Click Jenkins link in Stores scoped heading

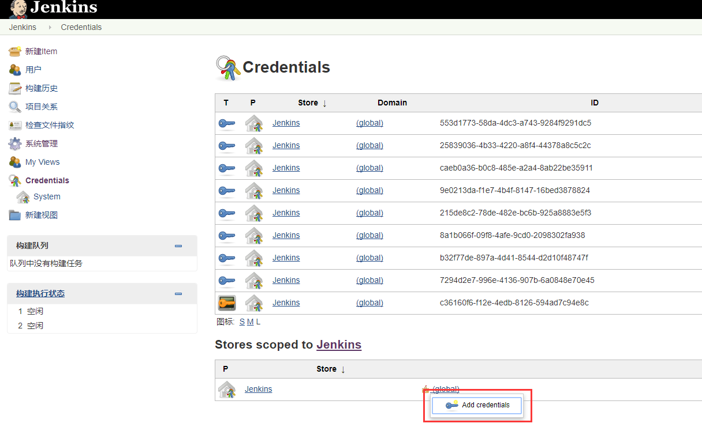coord(339,345)
